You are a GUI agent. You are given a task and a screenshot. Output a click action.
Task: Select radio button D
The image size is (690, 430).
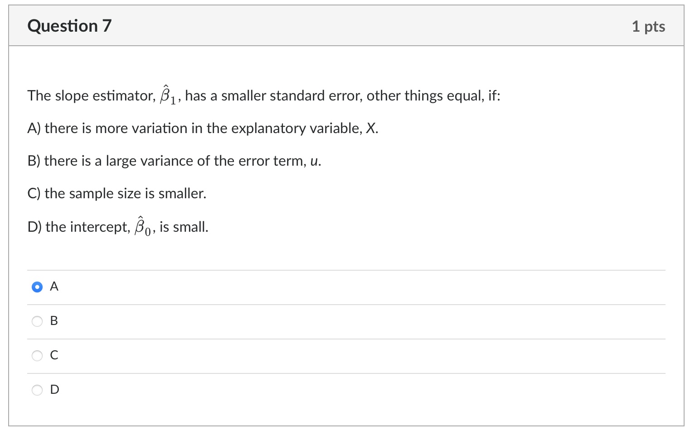(37, 390)
